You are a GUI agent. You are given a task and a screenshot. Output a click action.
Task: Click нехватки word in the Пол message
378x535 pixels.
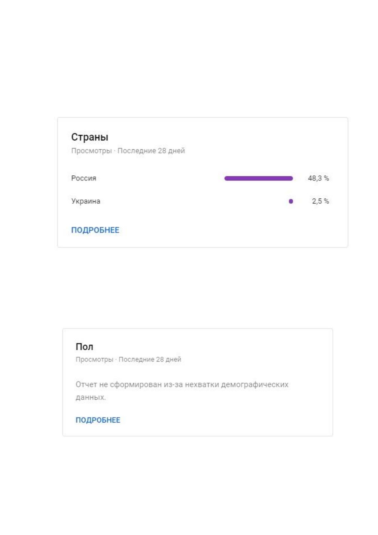pyautogui.click(x=202, y=385)
